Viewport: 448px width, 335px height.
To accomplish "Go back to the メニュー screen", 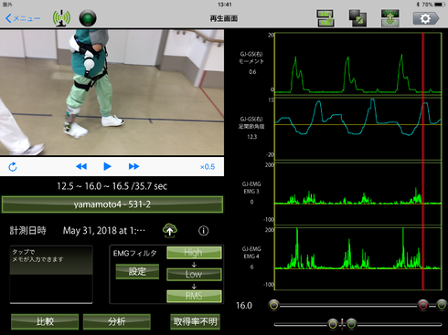I will [23, 18].
